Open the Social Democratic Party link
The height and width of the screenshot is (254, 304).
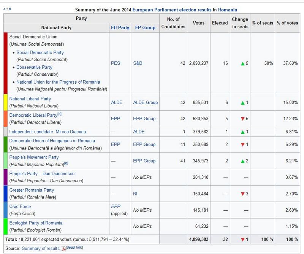point(40,52)
